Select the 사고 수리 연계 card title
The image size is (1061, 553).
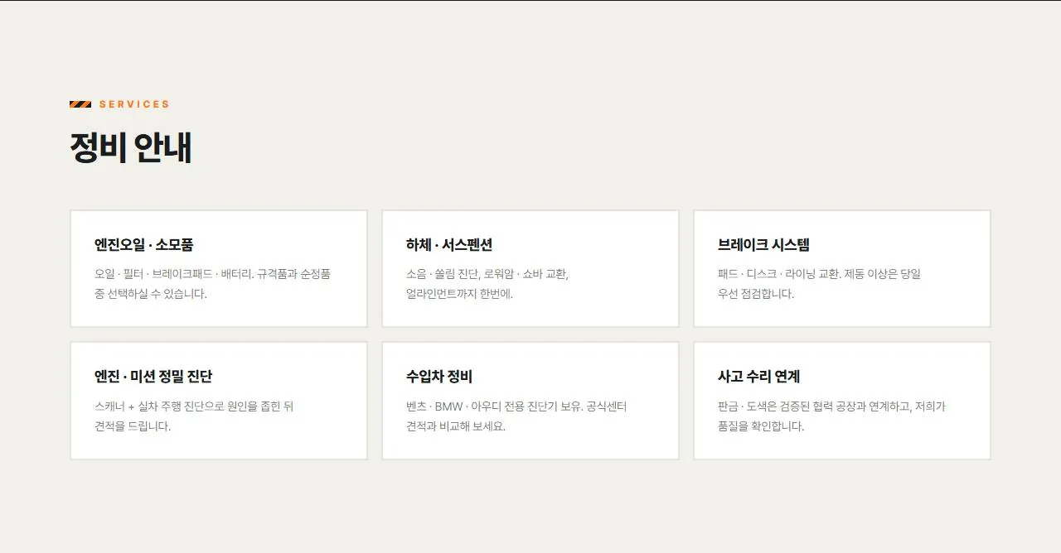coord(758,377)
